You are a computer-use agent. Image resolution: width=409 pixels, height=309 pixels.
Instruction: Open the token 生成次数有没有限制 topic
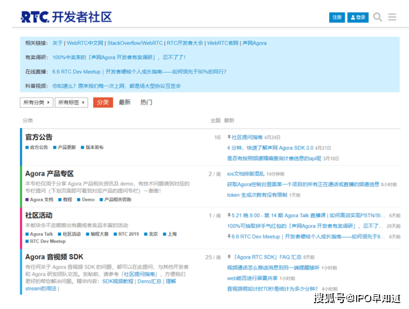coord(257,195)
